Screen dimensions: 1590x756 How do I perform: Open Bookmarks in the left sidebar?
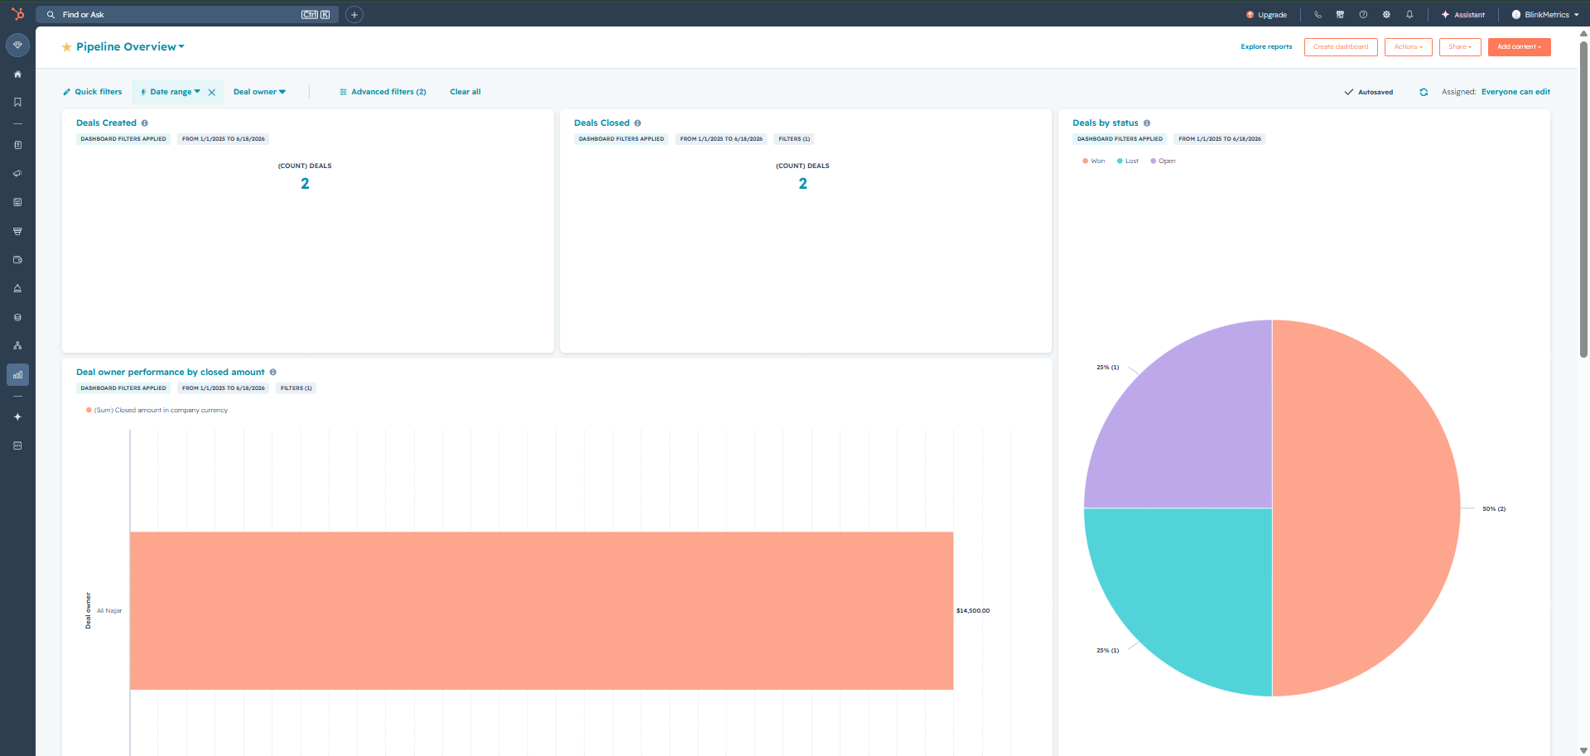pos(17,102)
